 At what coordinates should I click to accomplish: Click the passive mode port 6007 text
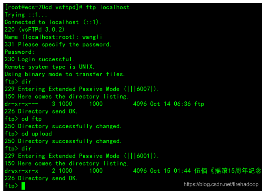click(x=143, y=89)
